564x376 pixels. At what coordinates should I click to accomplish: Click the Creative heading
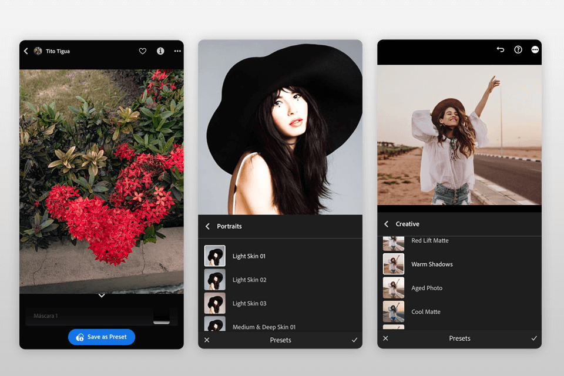coord(408,224)
